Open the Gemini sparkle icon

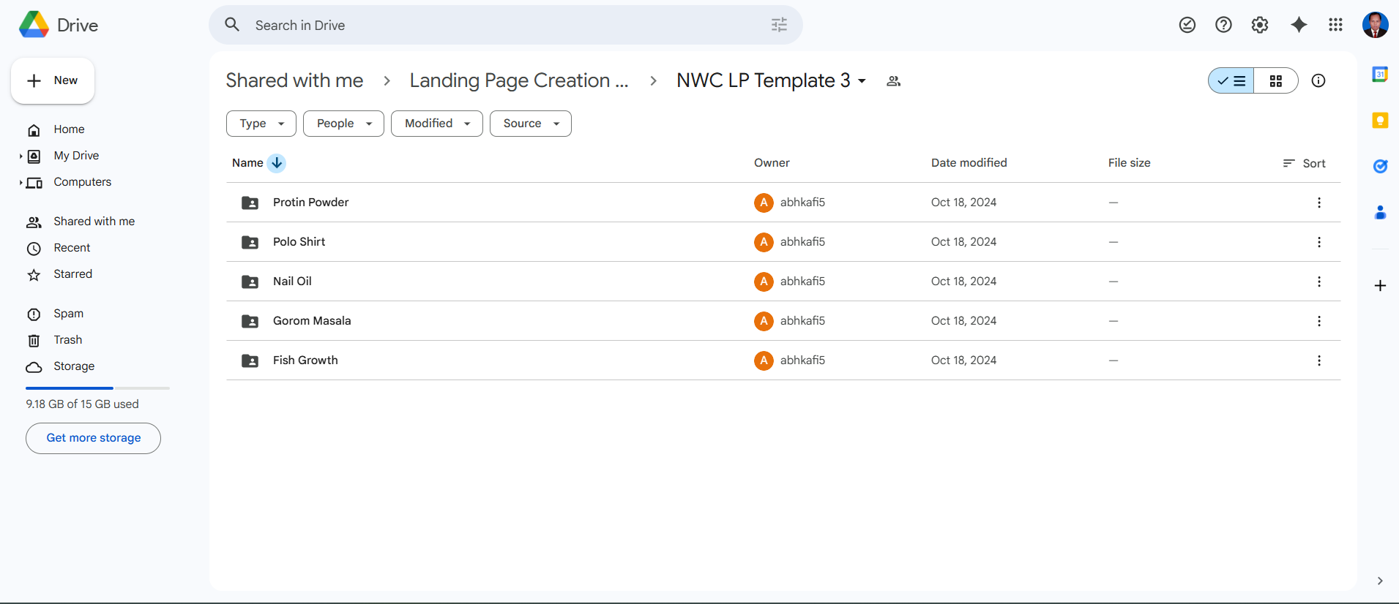click(1298, 25)
